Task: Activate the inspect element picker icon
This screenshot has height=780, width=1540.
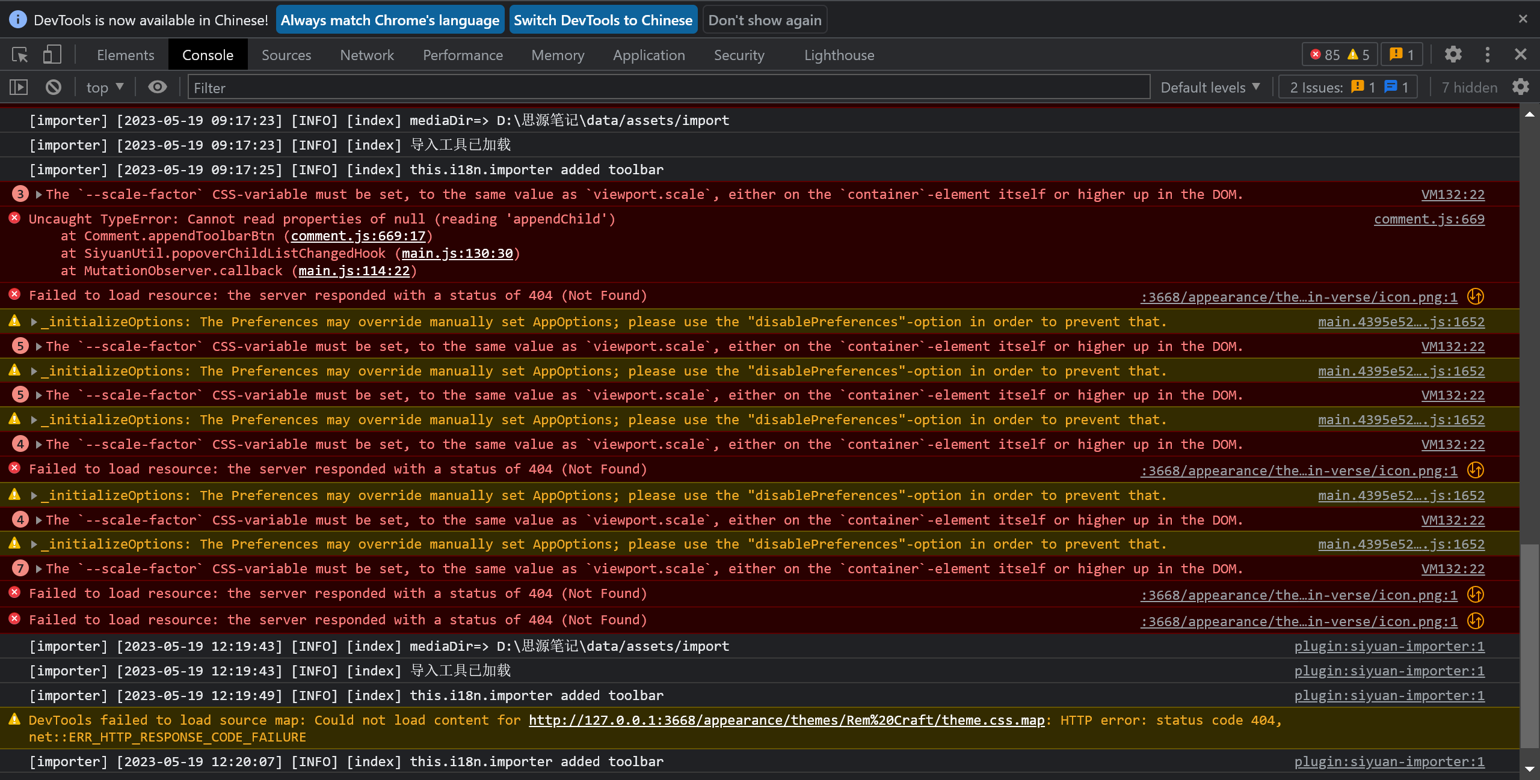Action: coord(20,55)
